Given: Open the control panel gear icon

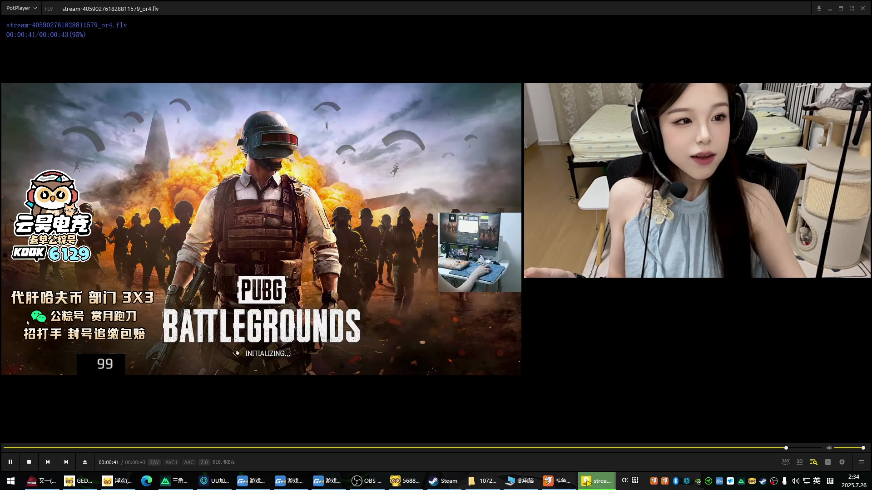Looking at the screenshot, I should click(x=842, y=462).
